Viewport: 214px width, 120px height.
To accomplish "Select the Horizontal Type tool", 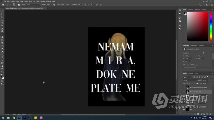I will (2, 57).
